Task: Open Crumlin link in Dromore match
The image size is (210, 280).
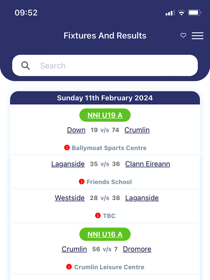Action: (x=74, y=249)
